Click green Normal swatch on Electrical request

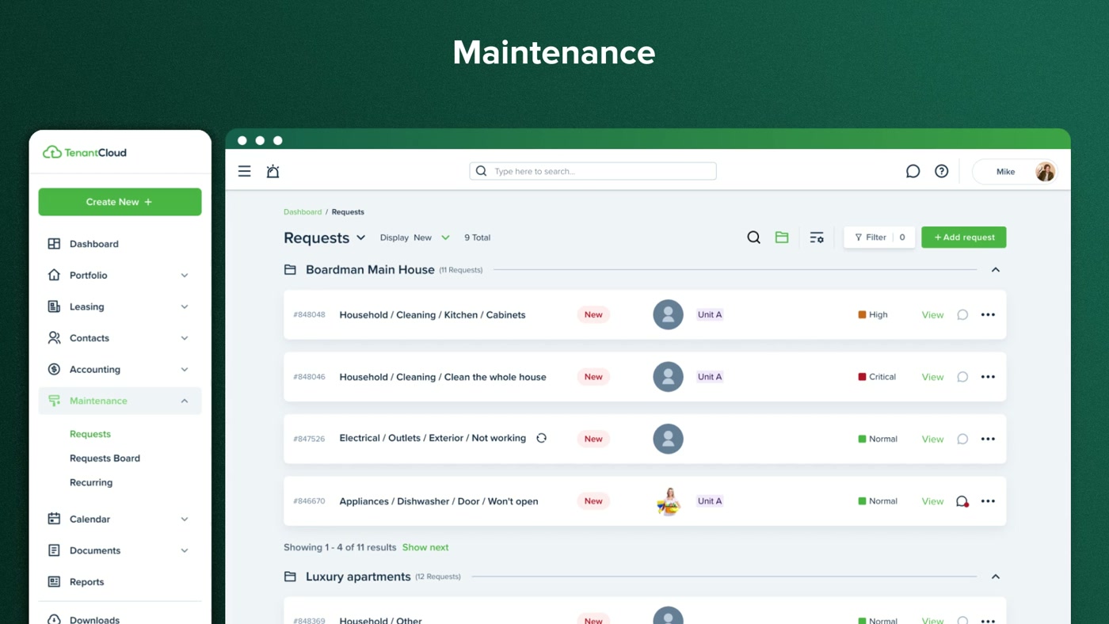[x=862, y=439]
